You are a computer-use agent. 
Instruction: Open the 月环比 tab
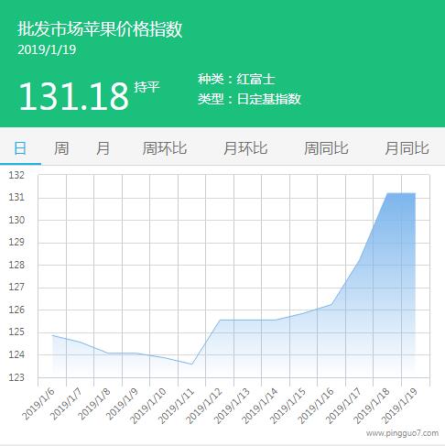[x=245, y=148]
